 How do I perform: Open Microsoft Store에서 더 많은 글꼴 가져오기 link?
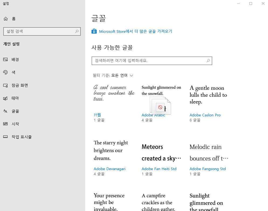(135, 31)
